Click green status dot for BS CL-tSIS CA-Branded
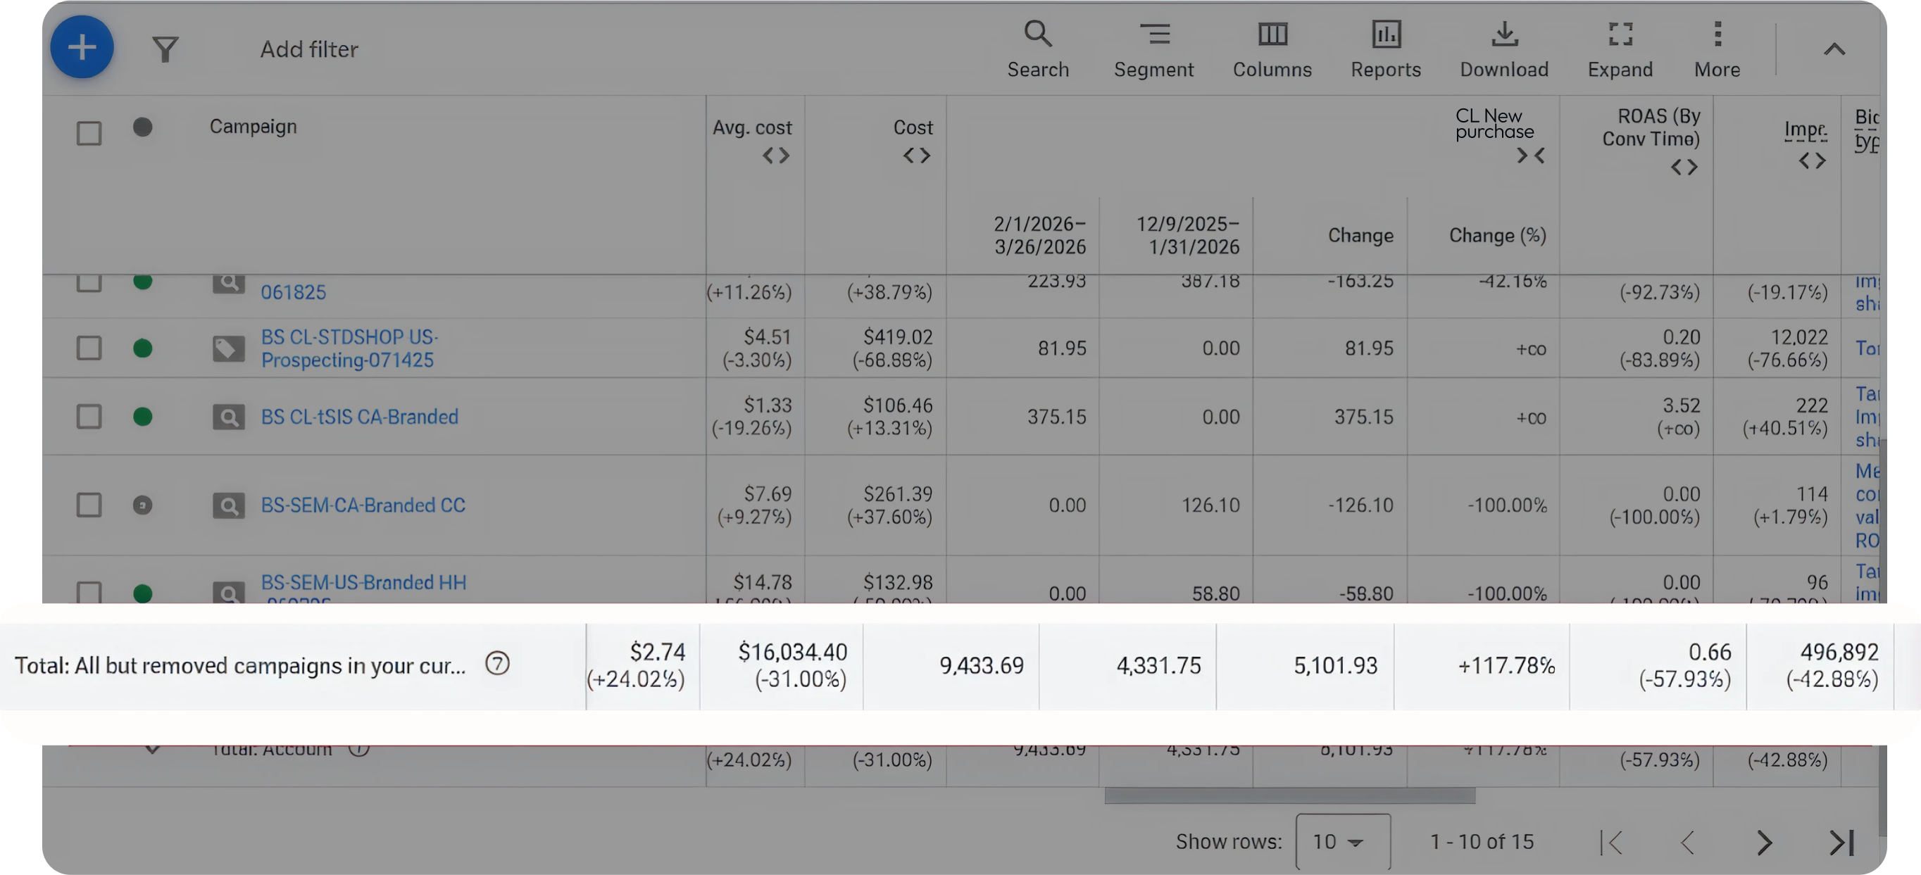Viewport: 1921px width, 875px height. point(142,417)
